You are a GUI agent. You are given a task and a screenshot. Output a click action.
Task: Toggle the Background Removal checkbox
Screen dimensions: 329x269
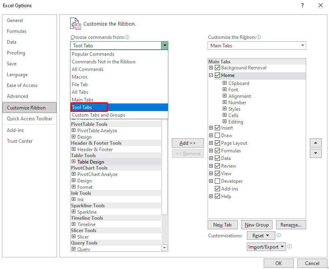217,68
